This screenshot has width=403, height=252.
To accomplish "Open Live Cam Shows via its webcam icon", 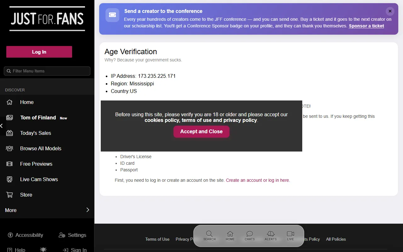I will [9, 179].
